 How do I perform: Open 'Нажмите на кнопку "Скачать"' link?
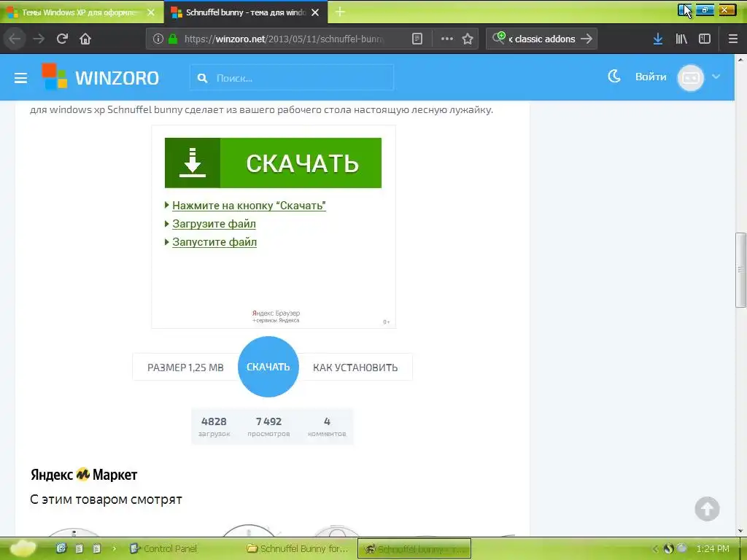tap(249, 206)
